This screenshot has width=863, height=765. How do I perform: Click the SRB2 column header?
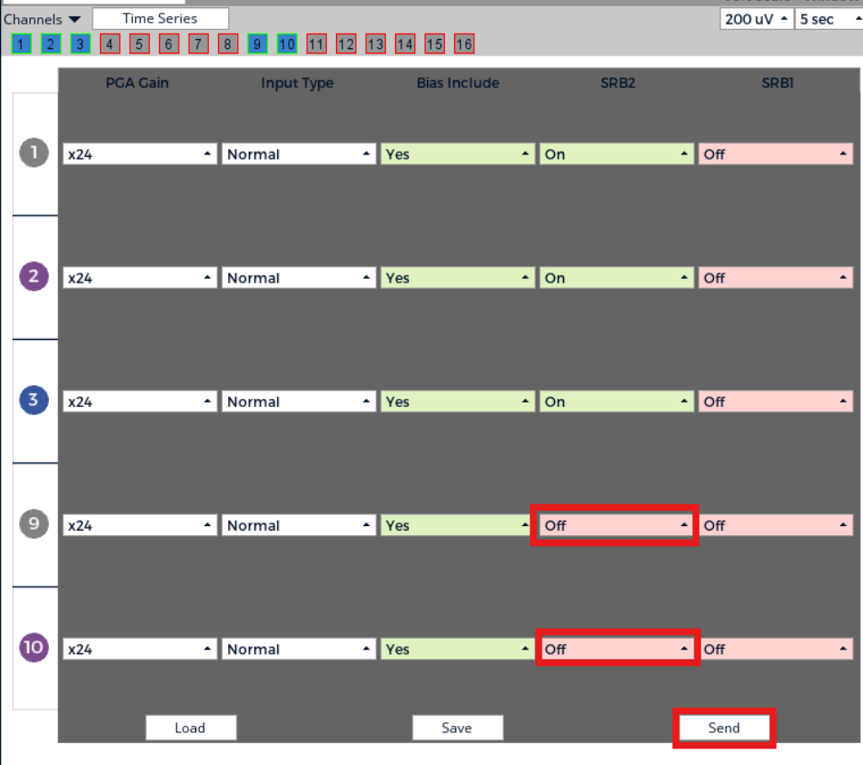coord(618,83)
